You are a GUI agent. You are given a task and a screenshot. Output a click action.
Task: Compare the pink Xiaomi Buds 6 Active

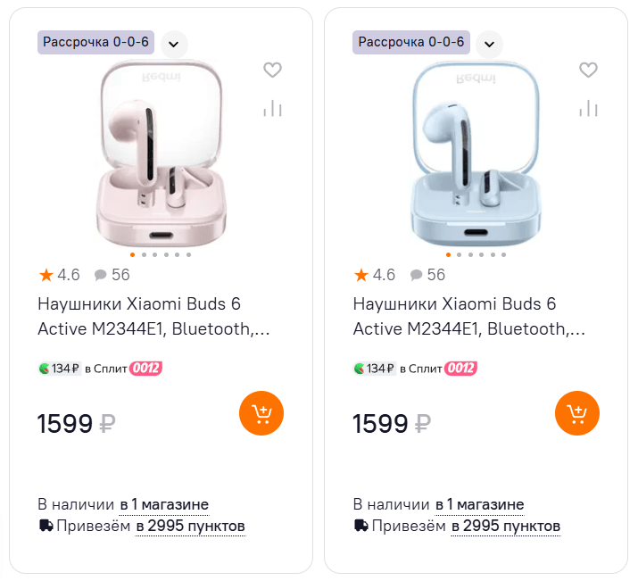point(273,109)
